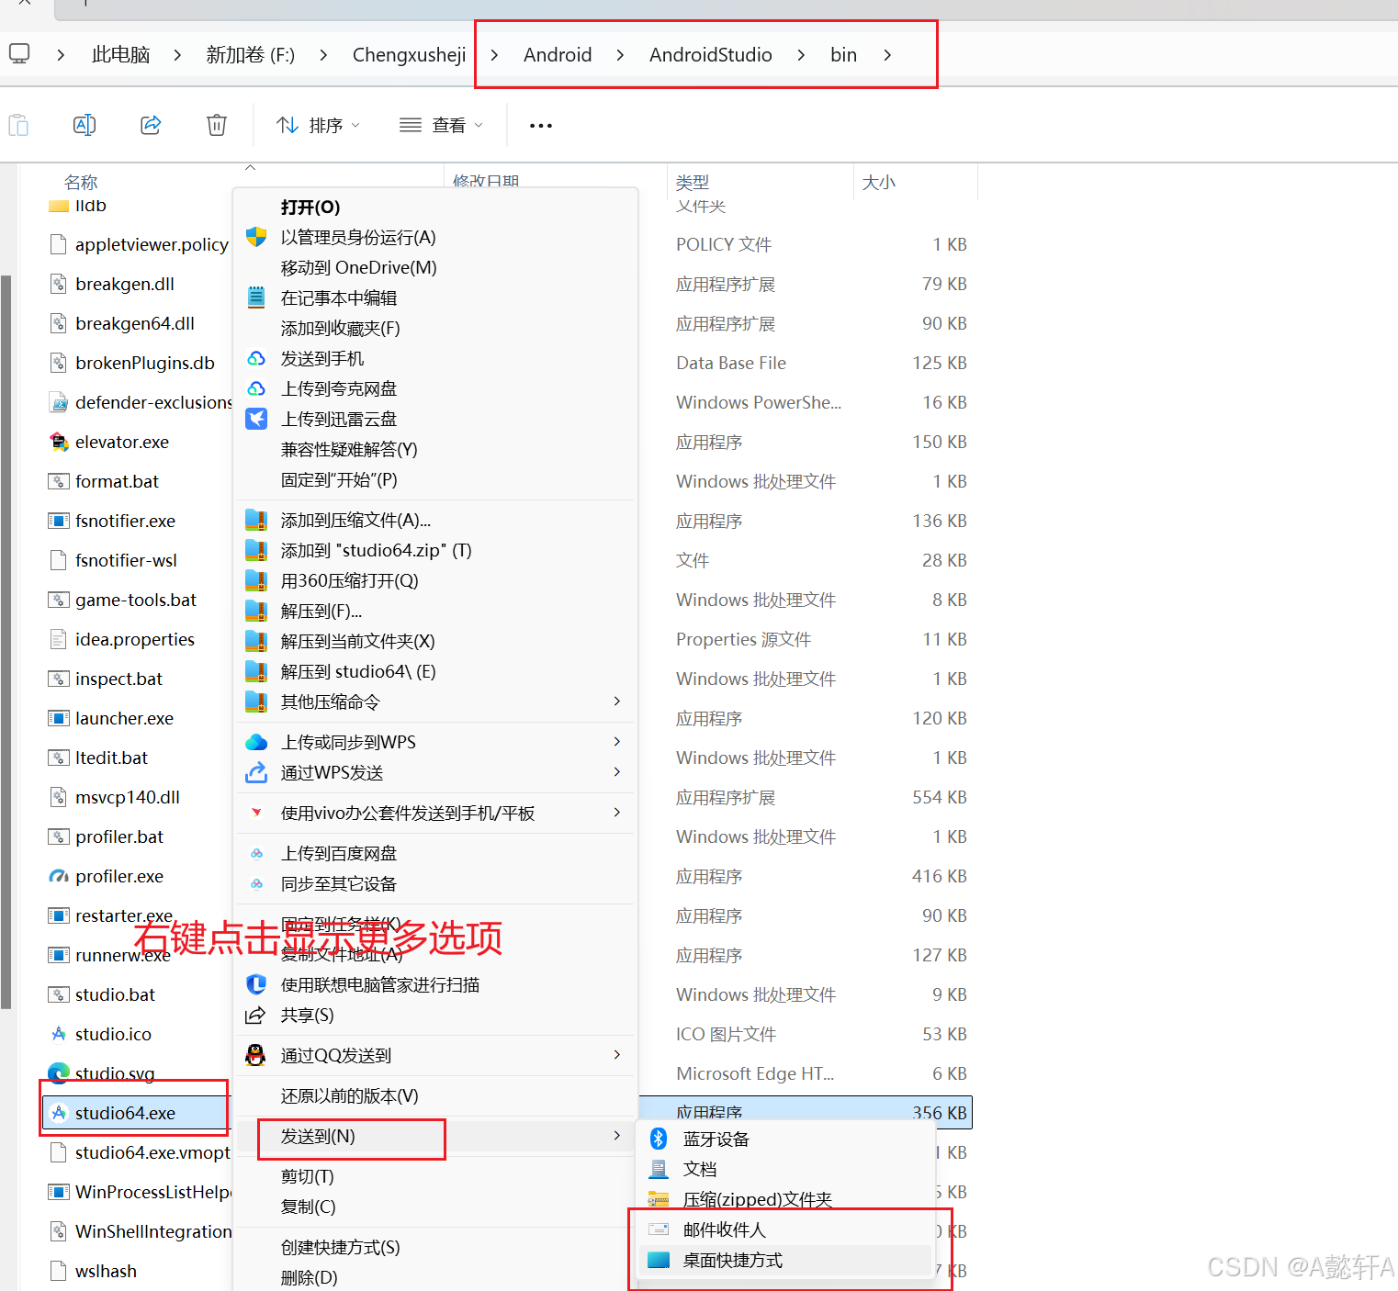Open the 排序 sort dropdown

tap(318, 125)
